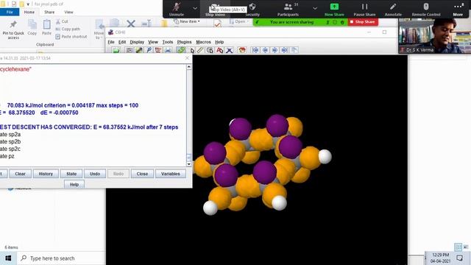Click Variables button in script console
The width and height of the screenshot is (471, 265).
pos(170,174)
